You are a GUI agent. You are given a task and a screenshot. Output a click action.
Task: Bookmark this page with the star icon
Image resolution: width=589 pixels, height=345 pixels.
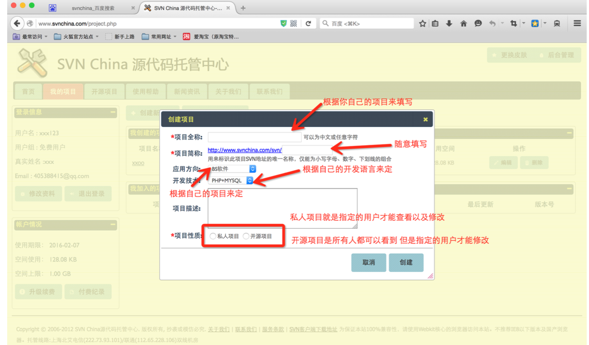[423, 23]
